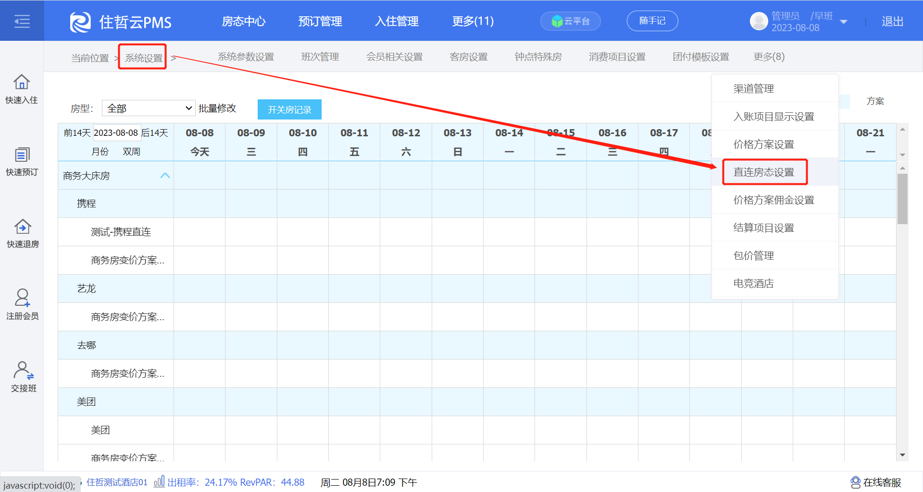Viewport: 923px width, 492px height.
Task: Open 入住管理 in top navigation
Action: point(397,21)
